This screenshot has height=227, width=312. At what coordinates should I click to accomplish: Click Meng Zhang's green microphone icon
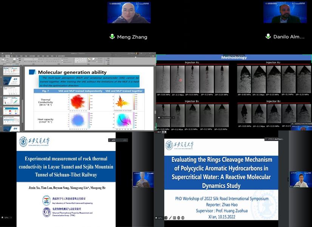[112, 37]
